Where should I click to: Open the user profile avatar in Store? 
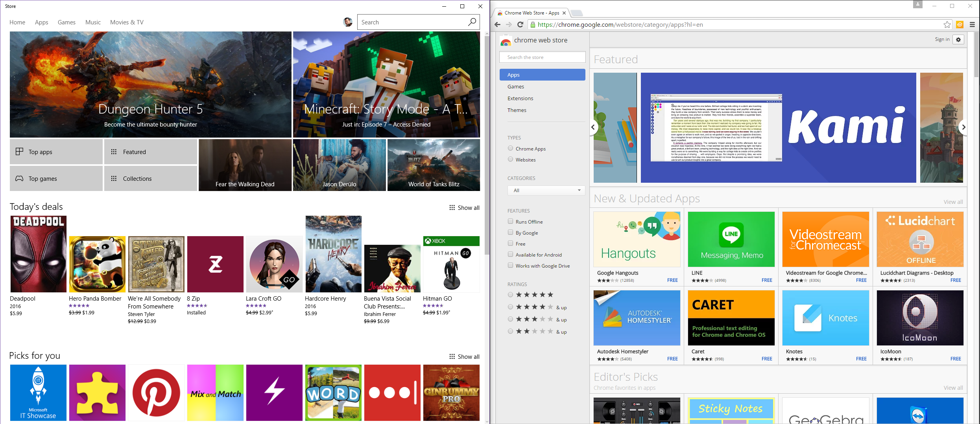(x=348, y=22)
